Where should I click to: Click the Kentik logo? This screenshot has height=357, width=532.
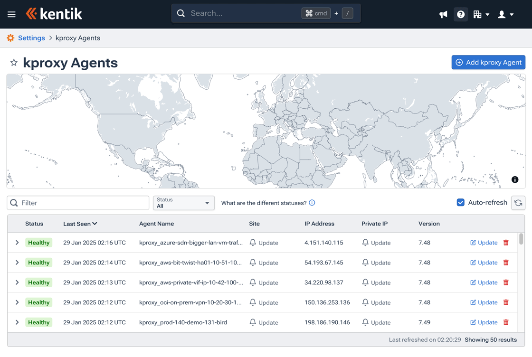click(54, 14)
